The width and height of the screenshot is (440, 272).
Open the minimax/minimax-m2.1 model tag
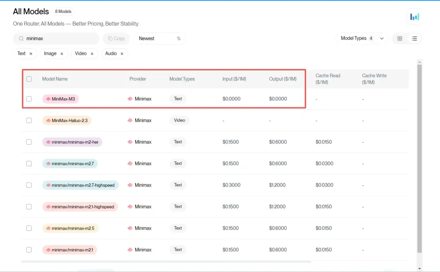tap(70, 250)
